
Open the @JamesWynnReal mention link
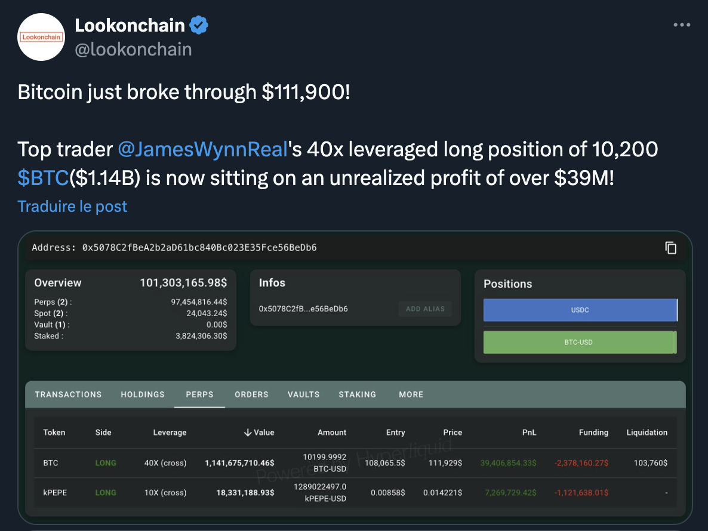[x=203, y=149]
